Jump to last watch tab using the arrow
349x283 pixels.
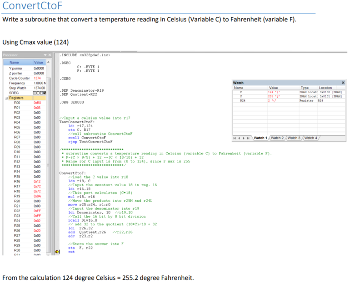[249, 138]
